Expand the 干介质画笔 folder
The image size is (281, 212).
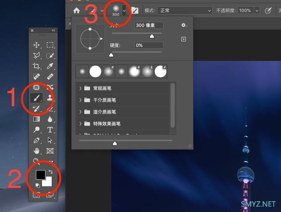click(80, 100)
